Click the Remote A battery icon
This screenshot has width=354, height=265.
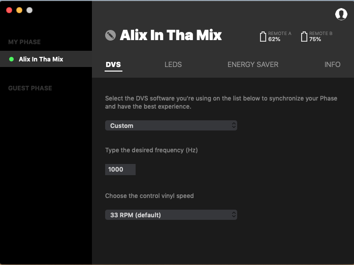pos(263,37)
